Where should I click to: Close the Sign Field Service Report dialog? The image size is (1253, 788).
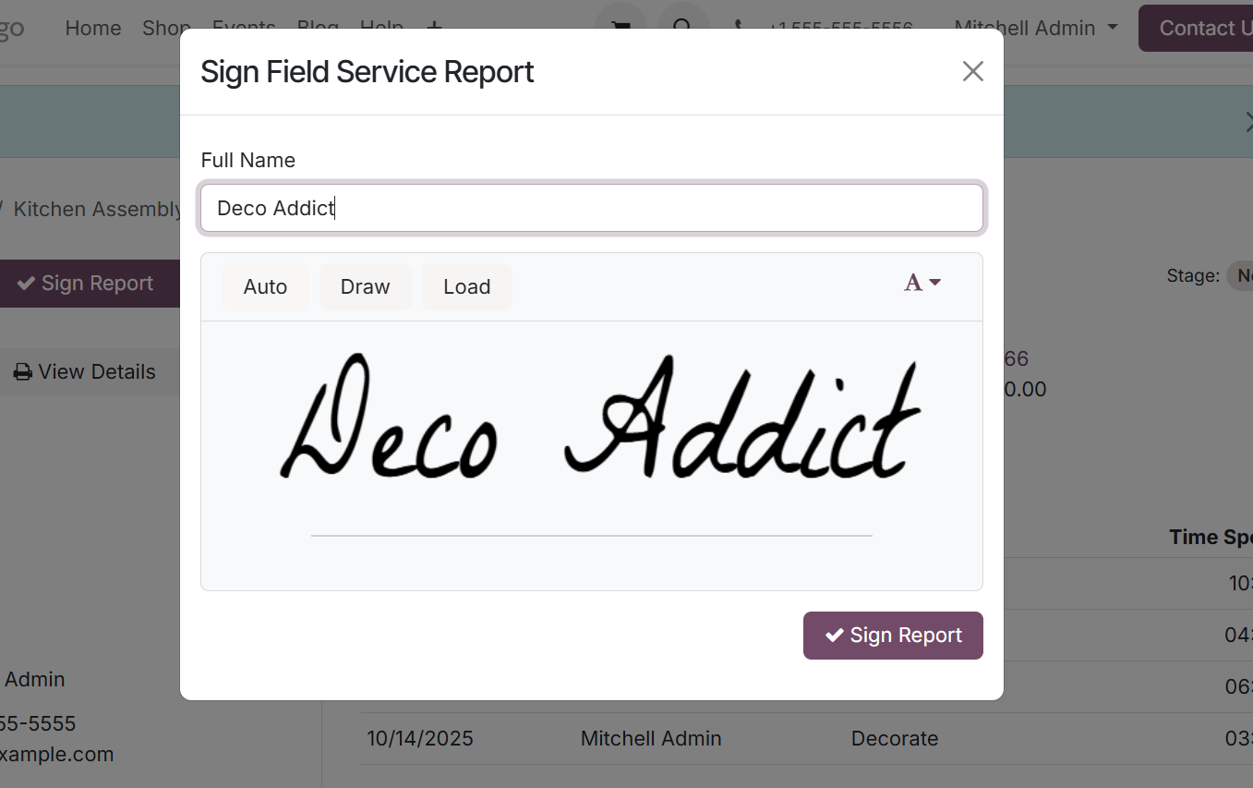972,72
